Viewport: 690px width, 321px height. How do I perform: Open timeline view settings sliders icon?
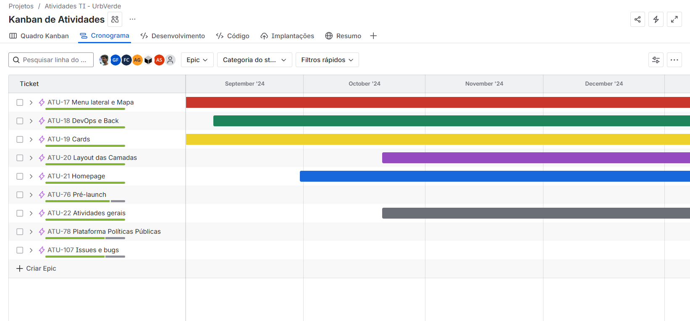click(x=656, y=60)
